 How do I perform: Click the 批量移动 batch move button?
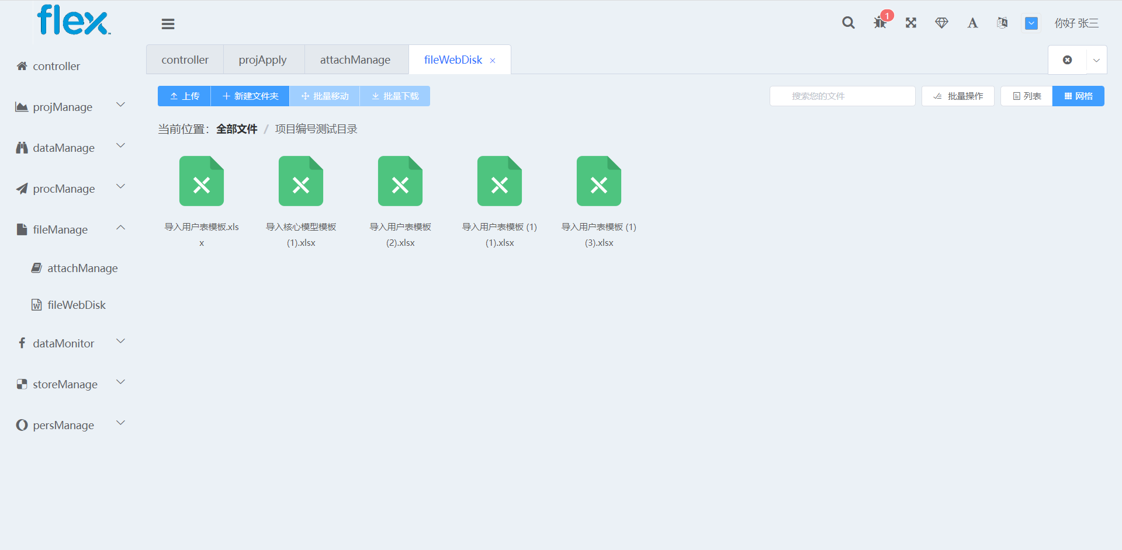coord(324,96)
